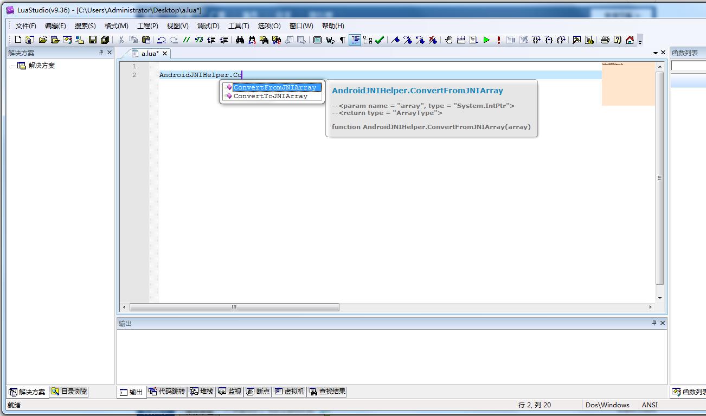Close the 解决方案 panel
This screenshot has height=416, width=706.
tap(110, 53)
